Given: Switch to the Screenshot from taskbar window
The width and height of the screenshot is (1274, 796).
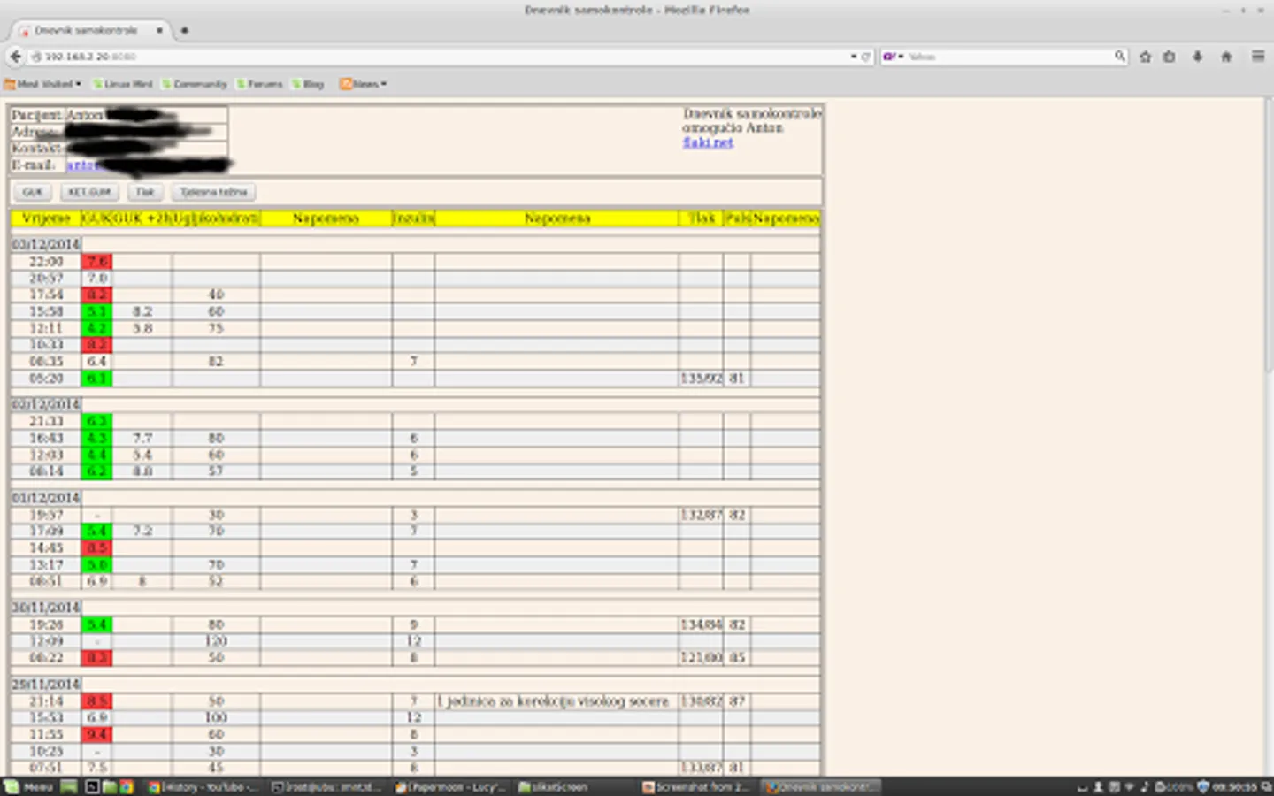Looking at the screenshot, I should 697,786.
